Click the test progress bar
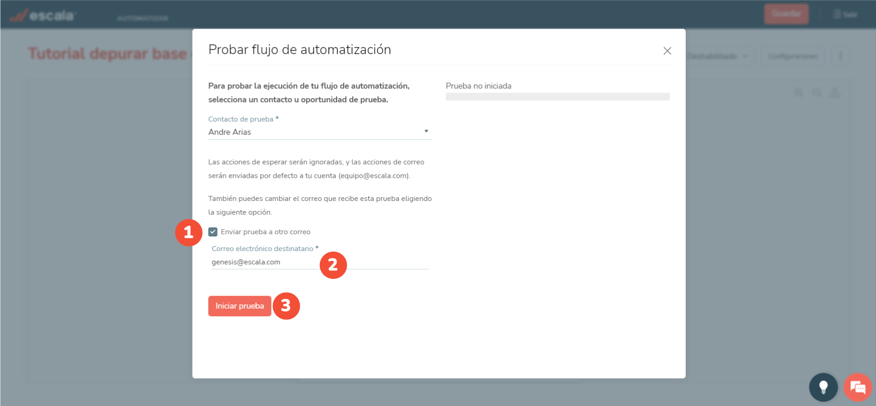Image resolution: width=876 pixels, height=406 pixels. (x=558, y=97)
